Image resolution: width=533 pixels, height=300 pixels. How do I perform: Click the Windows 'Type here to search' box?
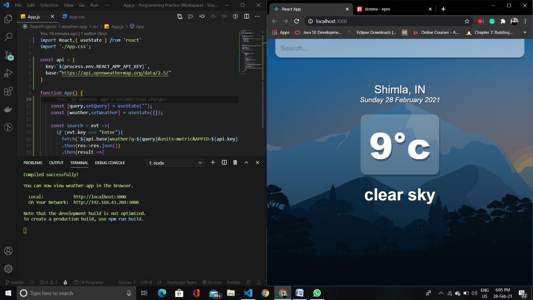76,293
